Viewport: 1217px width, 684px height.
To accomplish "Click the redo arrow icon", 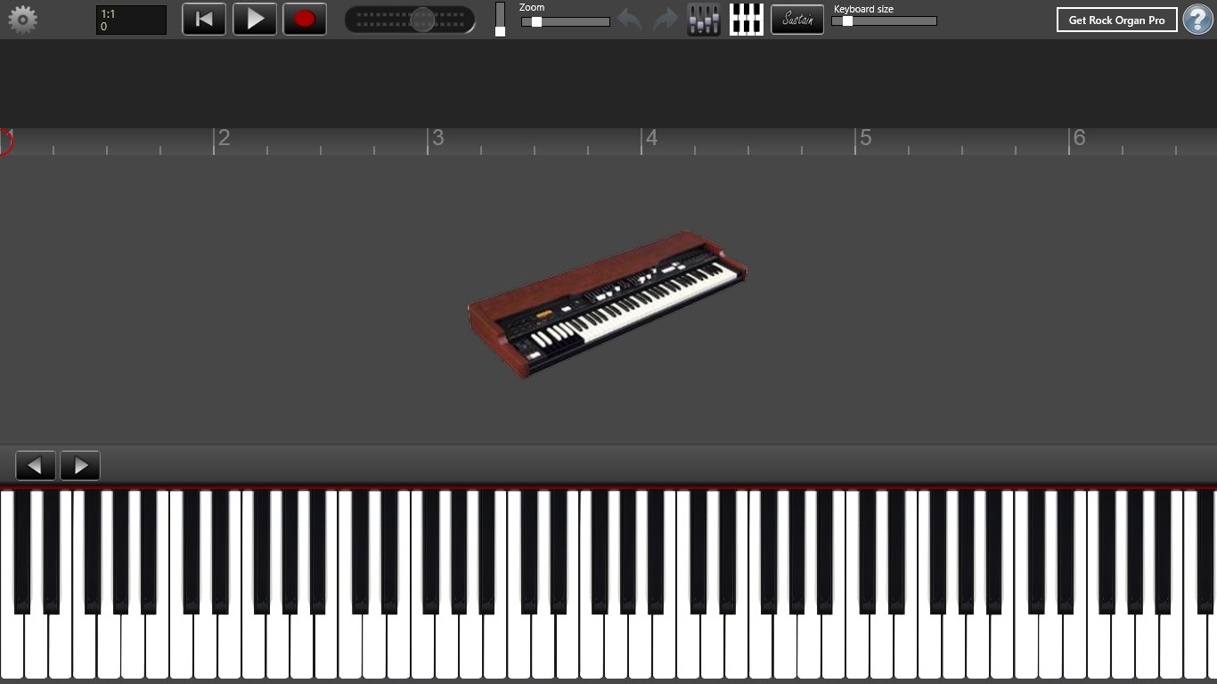I will (666, 20).
